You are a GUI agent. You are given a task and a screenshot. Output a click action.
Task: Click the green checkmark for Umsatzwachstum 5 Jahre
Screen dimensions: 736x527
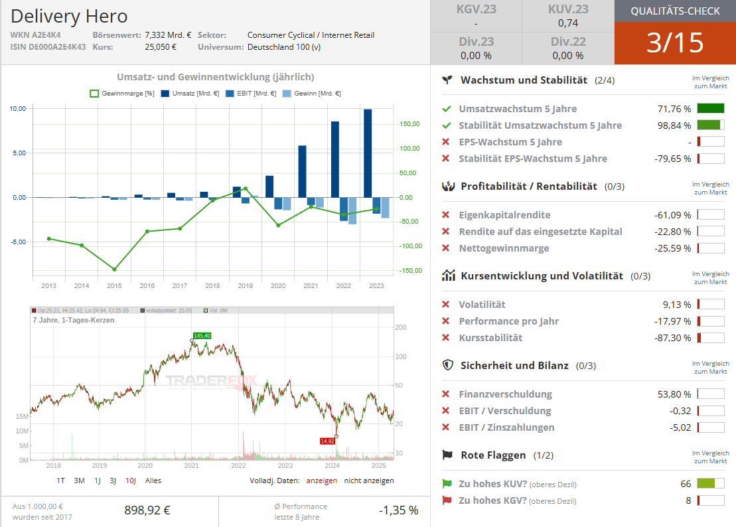pos(447,109)
